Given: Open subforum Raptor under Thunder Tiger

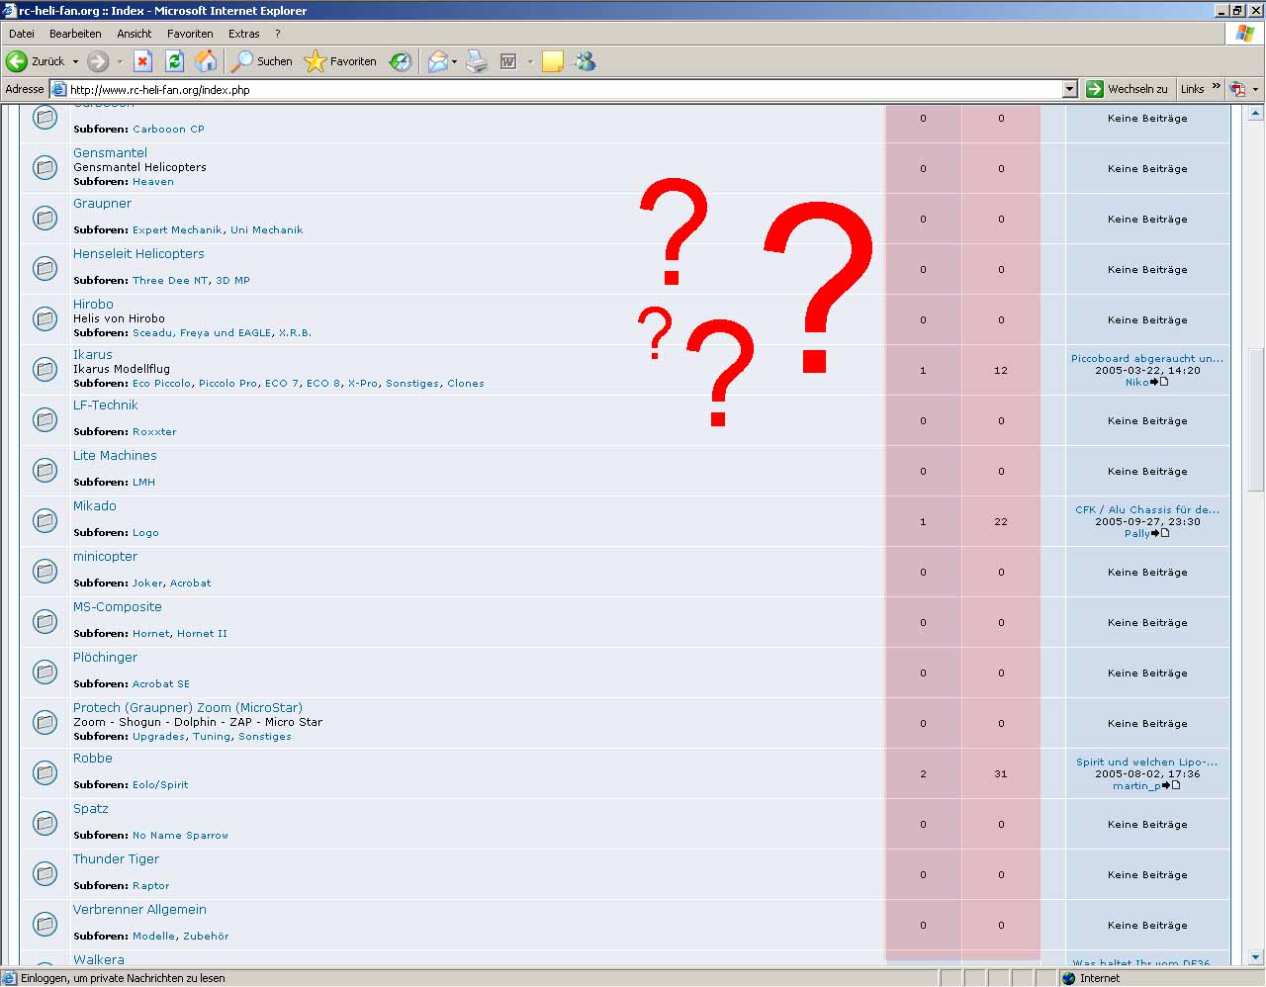Looking at the screenshot, I should (151, 886).
